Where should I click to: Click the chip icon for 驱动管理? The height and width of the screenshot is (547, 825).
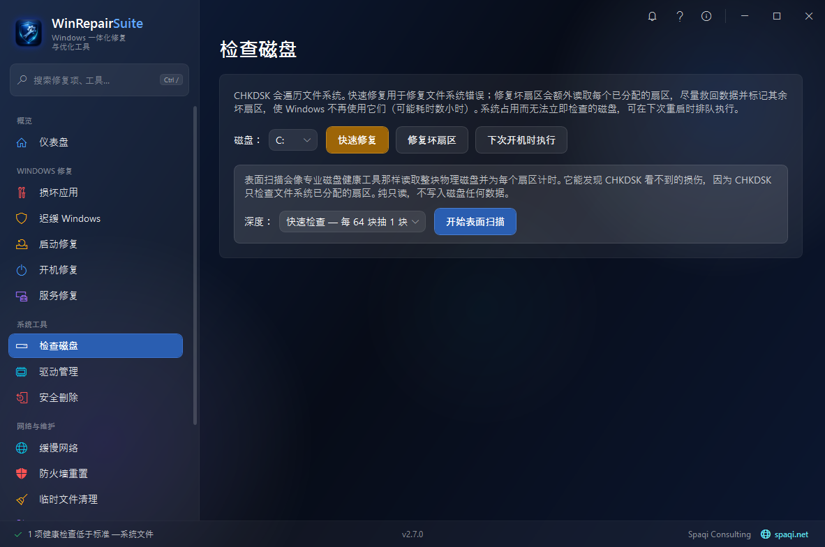[x=22, y=372]
